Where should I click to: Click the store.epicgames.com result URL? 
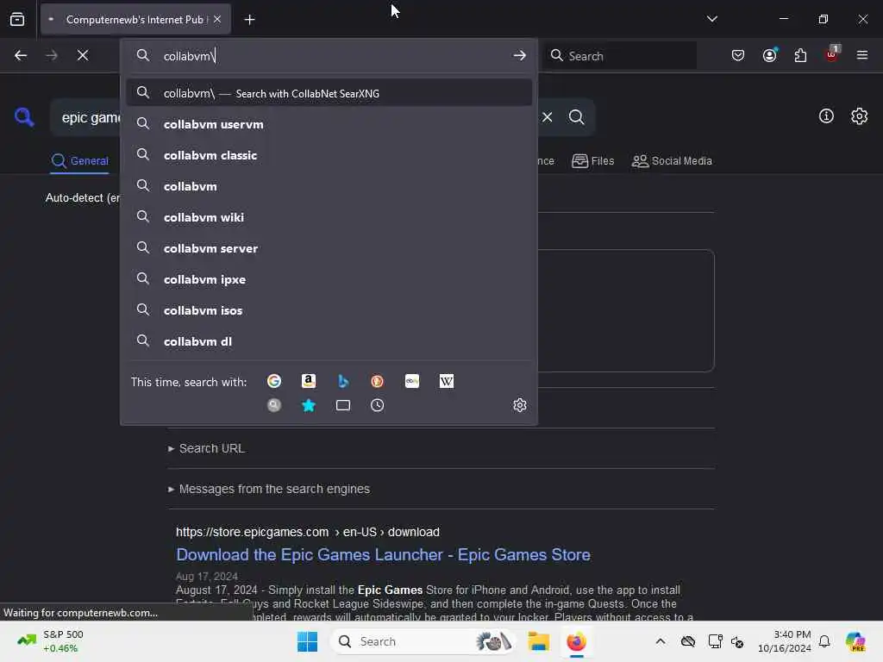coord(308,532)
